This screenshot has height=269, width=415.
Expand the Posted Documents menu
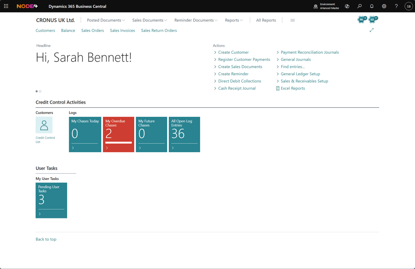[106, 20]
